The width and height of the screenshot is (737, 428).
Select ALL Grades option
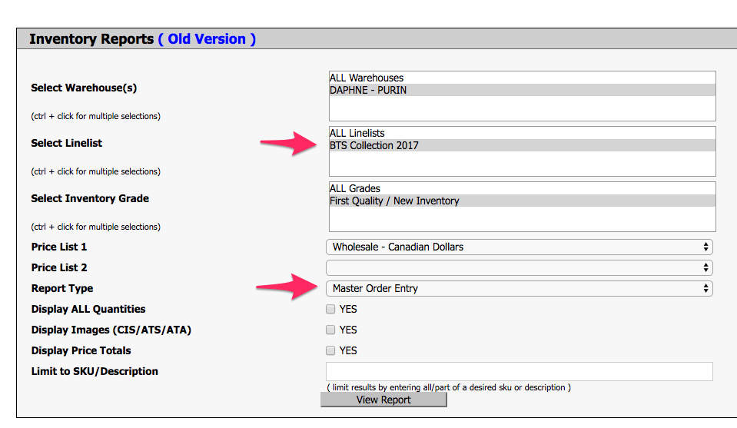355,188
